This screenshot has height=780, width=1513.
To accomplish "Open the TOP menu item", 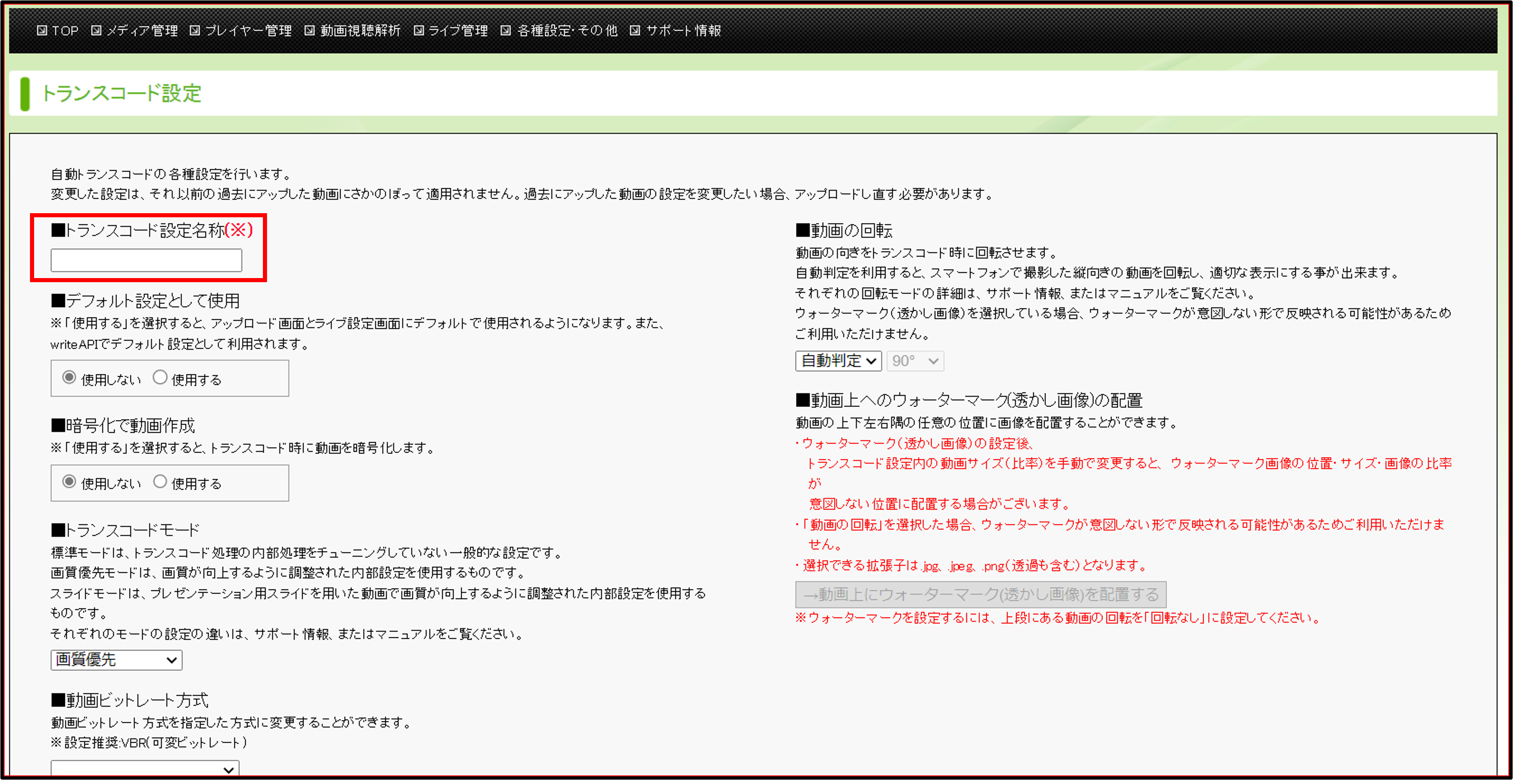I will tap(64, 30).
